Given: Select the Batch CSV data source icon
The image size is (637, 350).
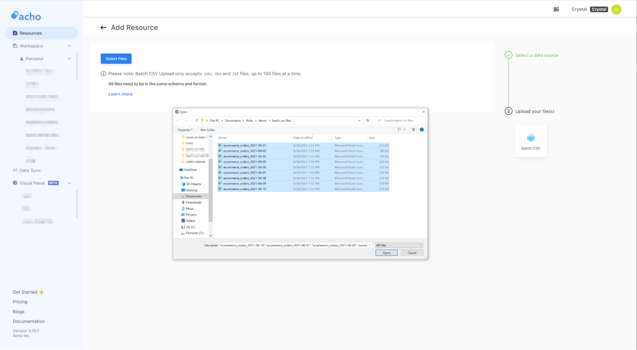Looking at the screenshot, I should coord(530,138).
